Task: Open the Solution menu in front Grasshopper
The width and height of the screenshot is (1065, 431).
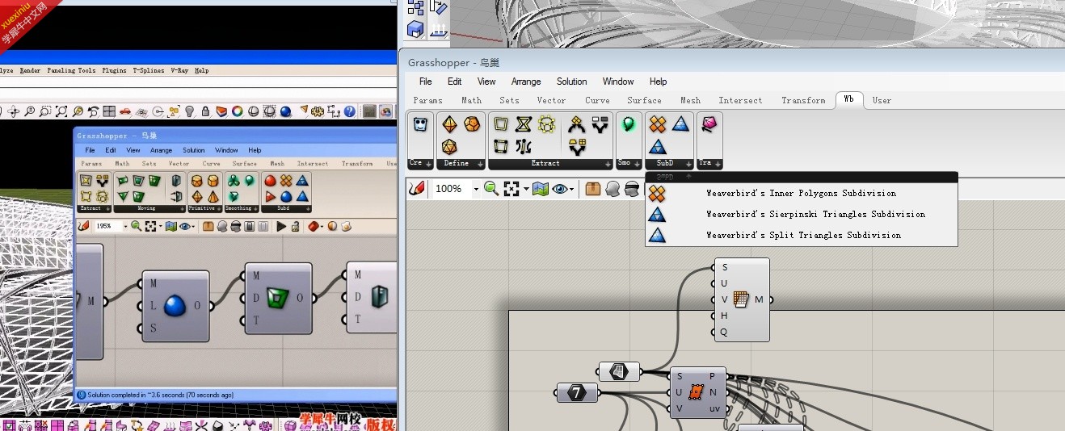Action: [x=571, y=82]
